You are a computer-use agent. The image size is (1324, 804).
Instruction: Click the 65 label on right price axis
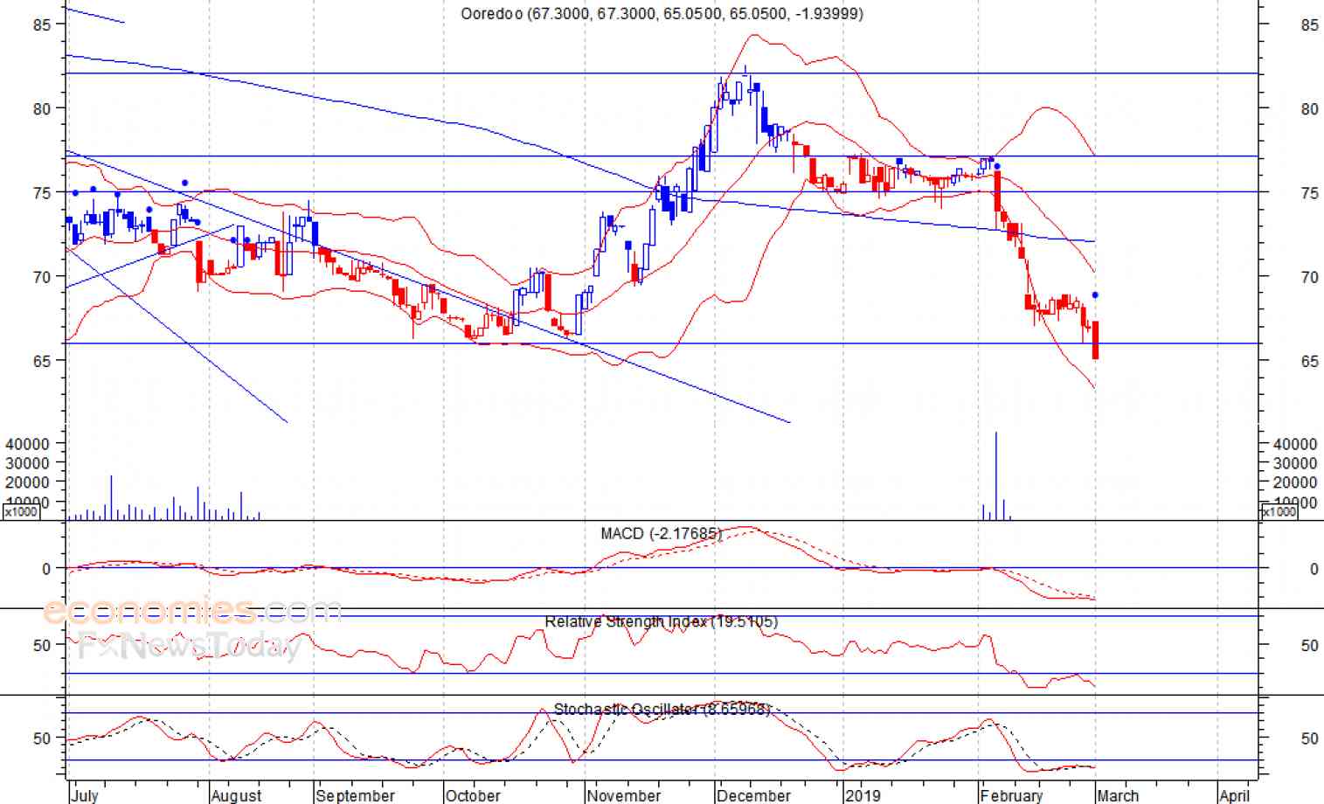pos(1308,361)
